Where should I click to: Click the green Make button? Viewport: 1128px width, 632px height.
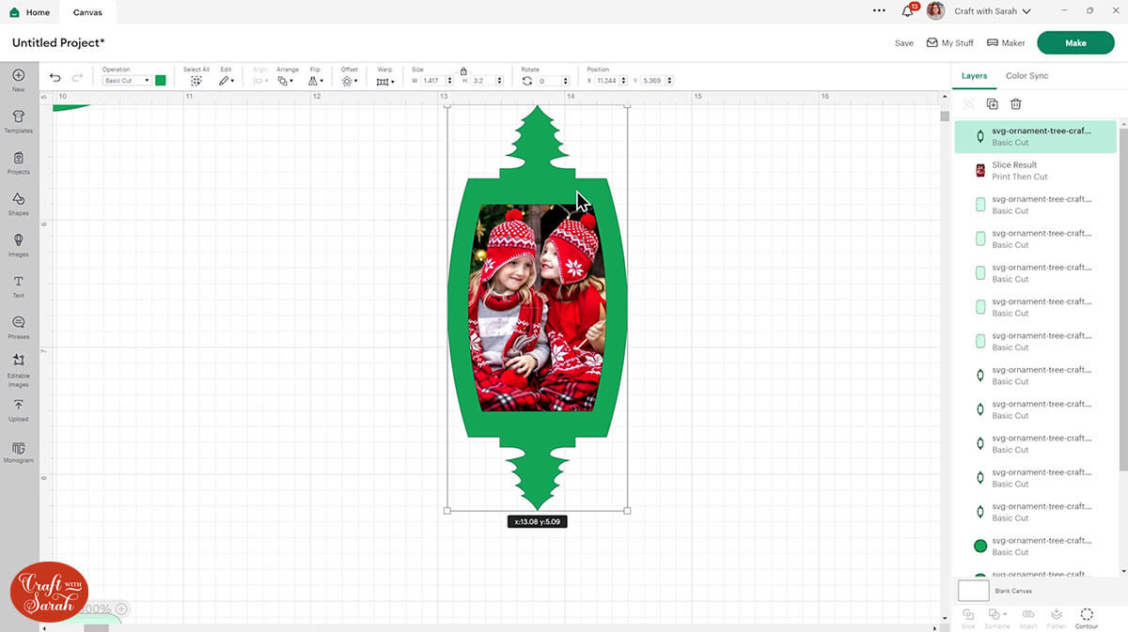click(x=1075, y=42)
